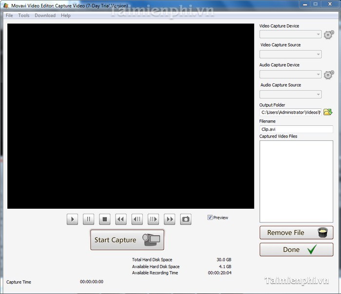Maximize the Movavi Capture Video window

[316, 4]
